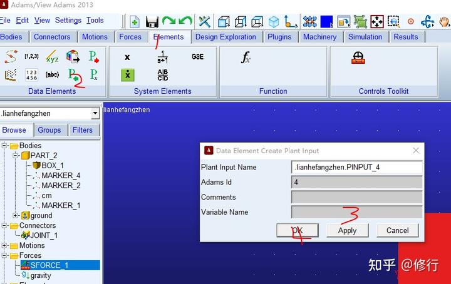Create an array (1,2,3) data element
451x284 pixels.
[x=31, y=56]
